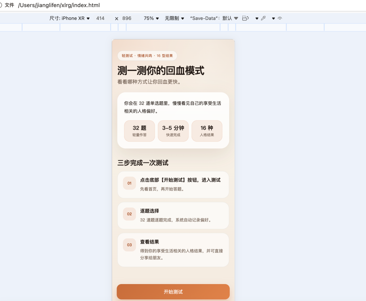Expand dropdown arrow beside the eye icon
This screenshot has height=301, width=366.
click(273, 18)
